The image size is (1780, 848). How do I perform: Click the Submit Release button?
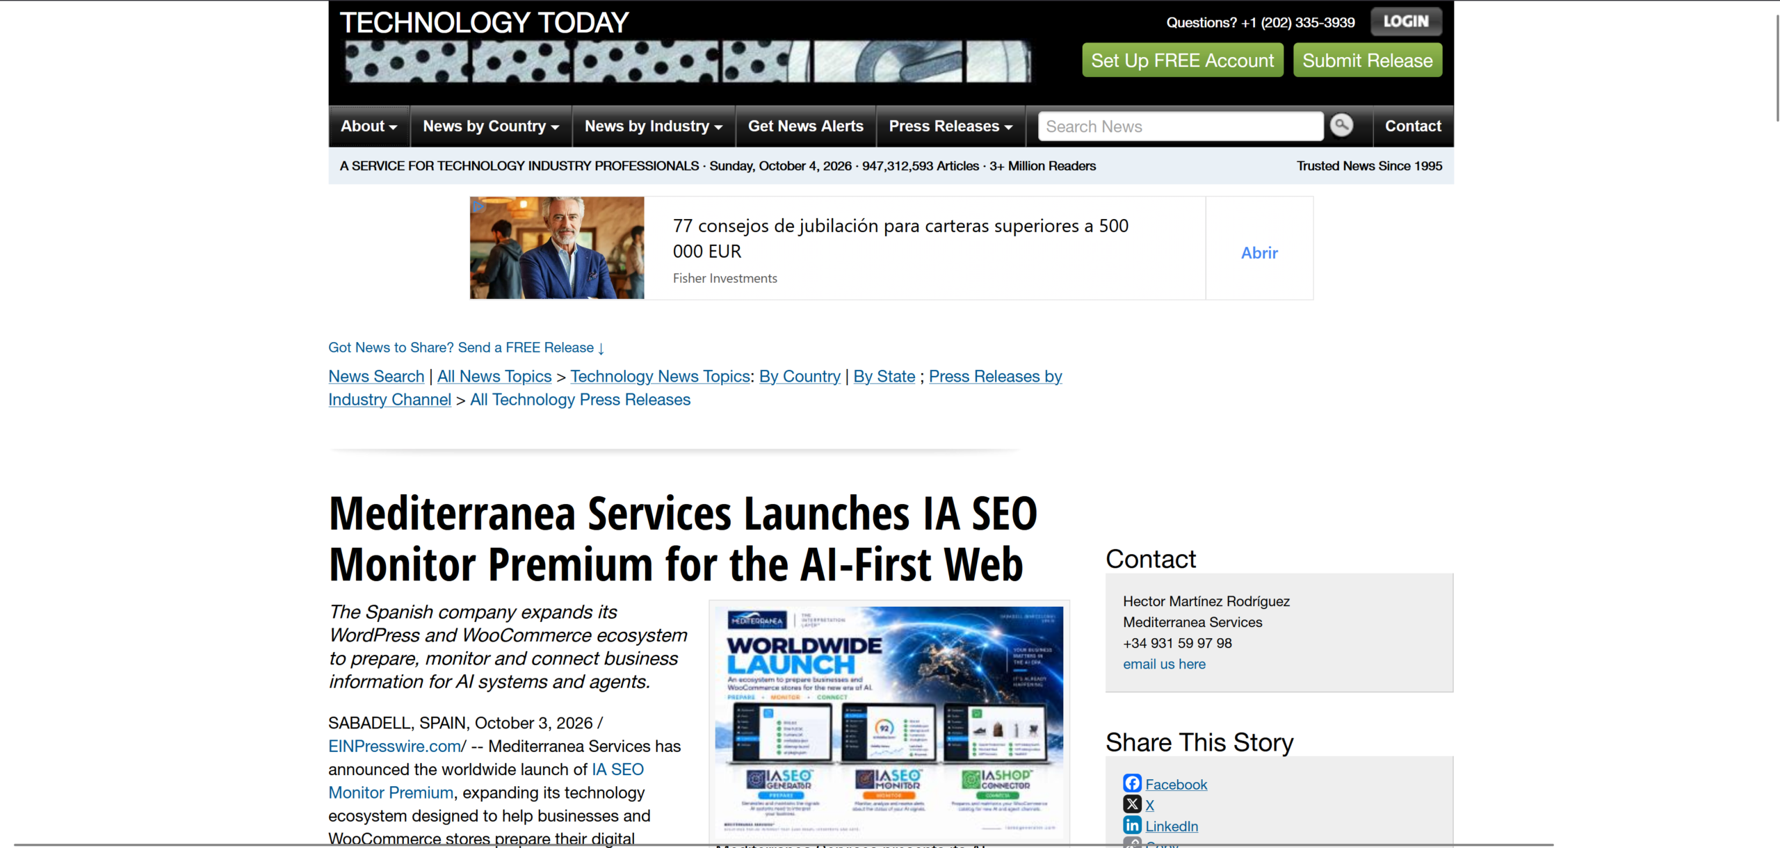[1368, 60]
